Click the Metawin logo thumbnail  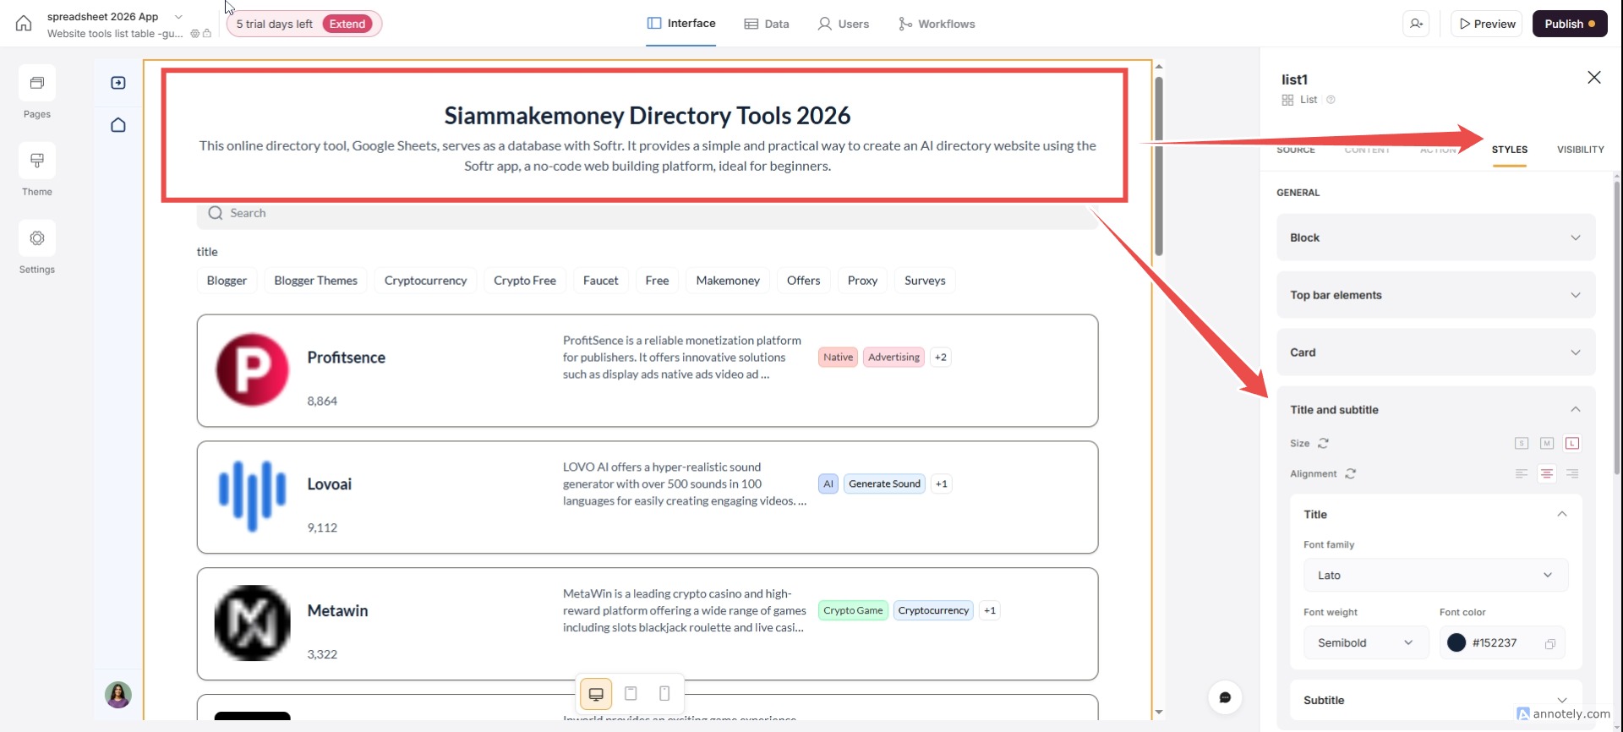click(x=252, y=623)
